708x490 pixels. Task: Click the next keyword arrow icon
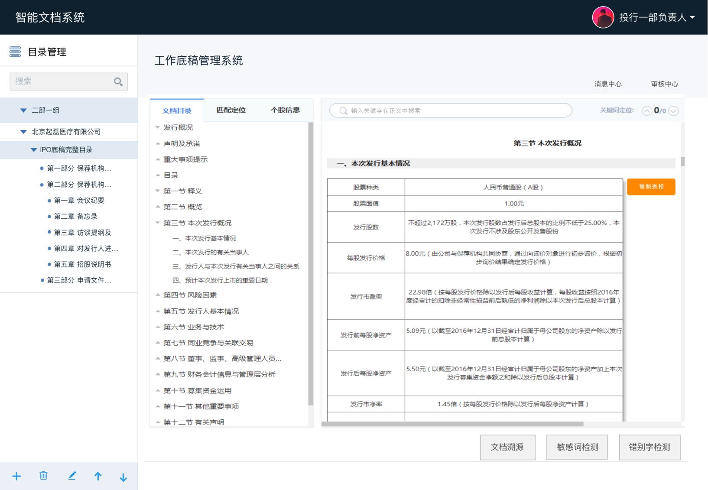673,111
